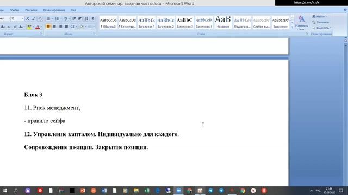Viewport: 348px width, 195px height.
Task: Justify the paragraph text
Action: [x=66, y=27]
